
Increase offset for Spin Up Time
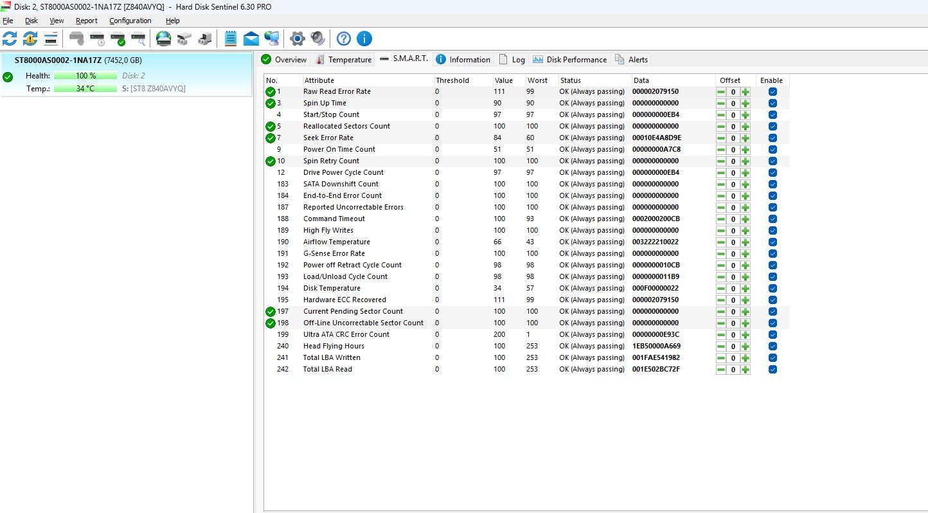[x=745, y=104]
